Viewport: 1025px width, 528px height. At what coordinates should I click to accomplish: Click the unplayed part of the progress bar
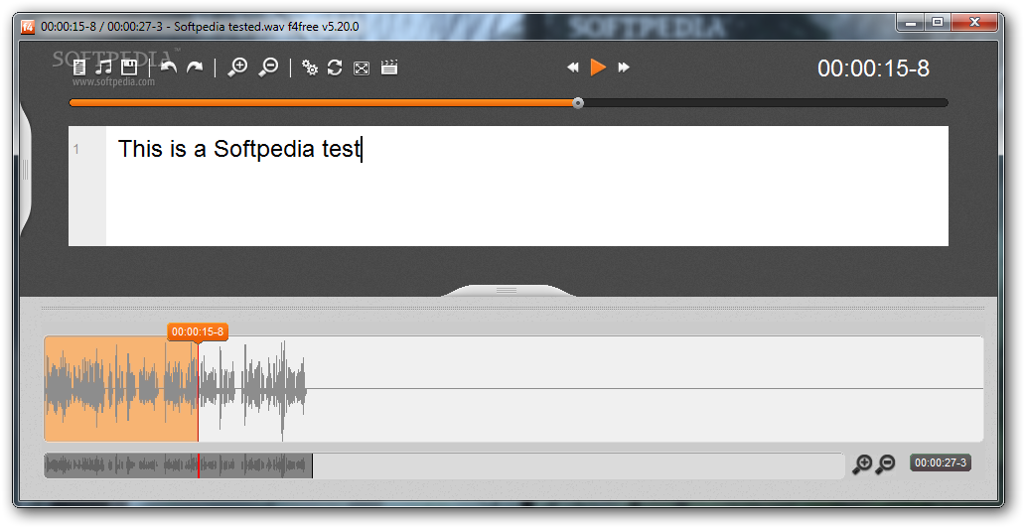point(766,102)
